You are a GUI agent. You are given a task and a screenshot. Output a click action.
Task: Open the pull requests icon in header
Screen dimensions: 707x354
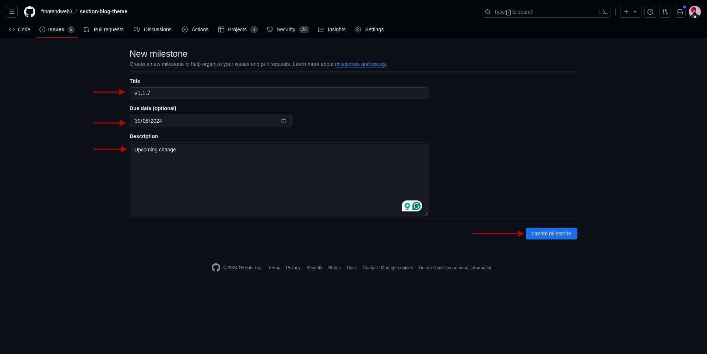665,12
